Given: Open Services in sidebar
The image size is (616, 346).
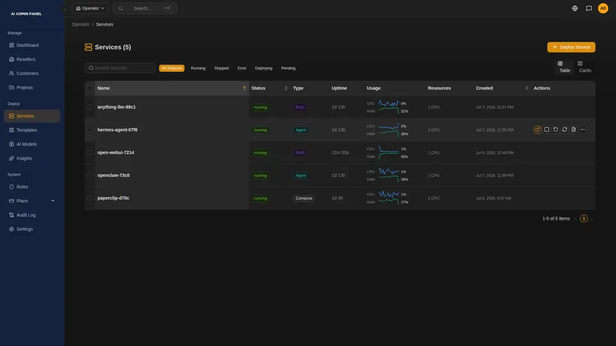Looking at the screenshot, I should (x=32, y=116).
